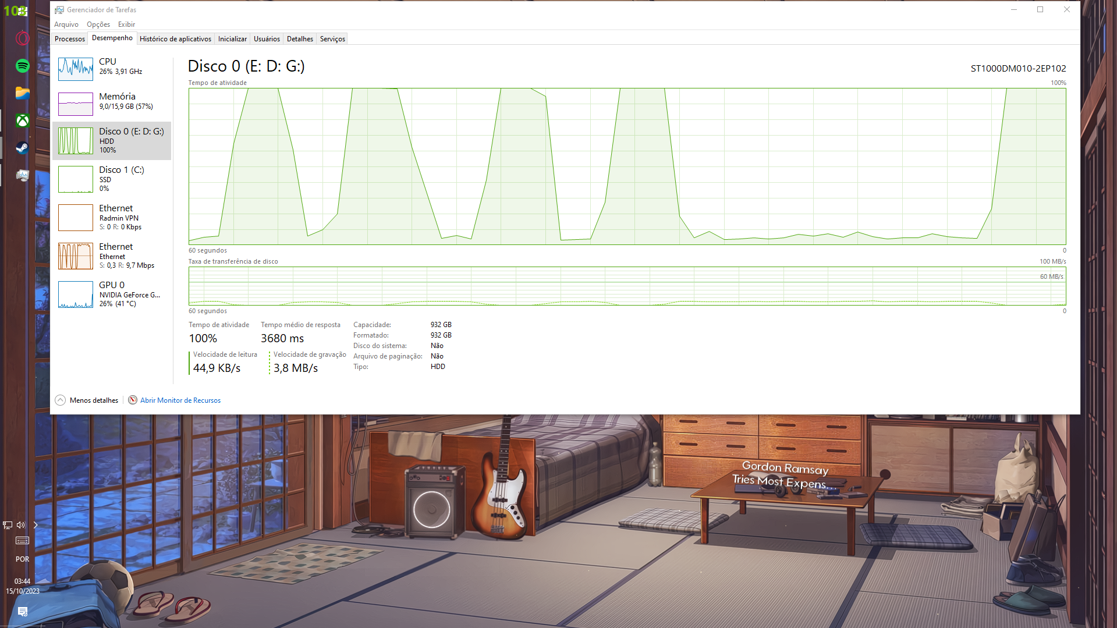Open the volume control tray icon
The height and width of the screenshot is (628, 1117).
(21, 525)
